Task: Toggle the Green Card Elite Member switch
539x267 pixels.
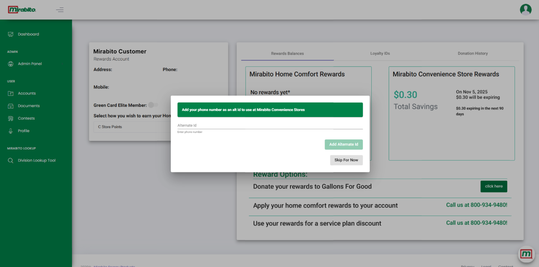Action: point(153,105)
